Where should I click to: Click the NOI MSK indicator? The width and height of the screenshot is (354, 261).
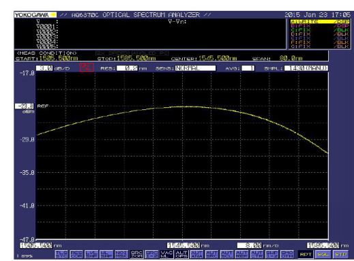[121, 254]
